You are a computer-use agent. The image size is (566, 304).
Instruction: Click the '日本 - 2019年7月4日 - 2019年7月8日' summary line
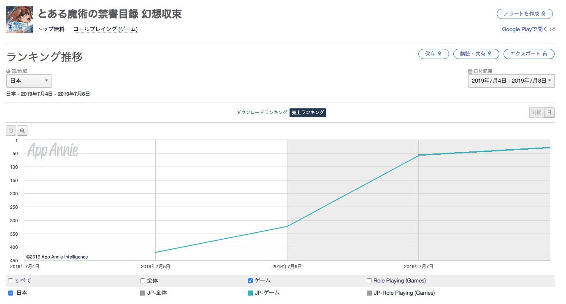(48, 94)
